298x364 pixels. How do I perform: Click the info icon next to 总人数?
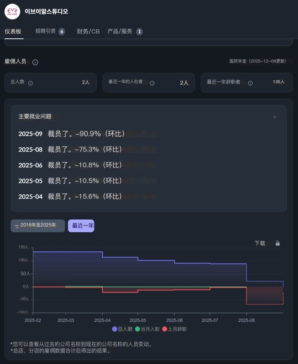pos(30,83)
